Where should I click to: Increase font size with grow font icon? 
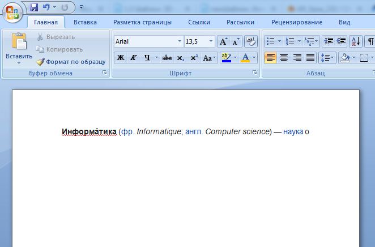tap(223, 41)
